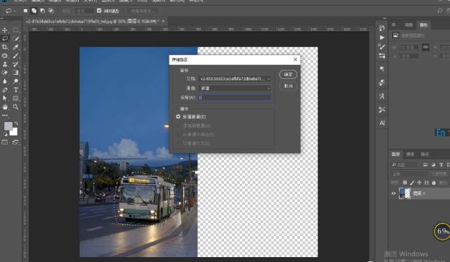Open the Edit Toolbar three-dots menu

(5, 115)
